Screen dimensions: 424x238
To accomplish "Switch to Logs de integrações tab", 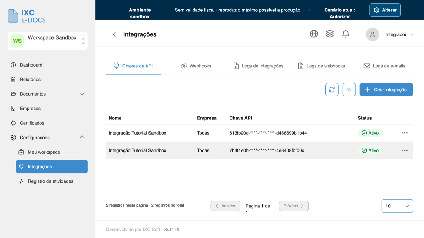I will click(258, 66).
